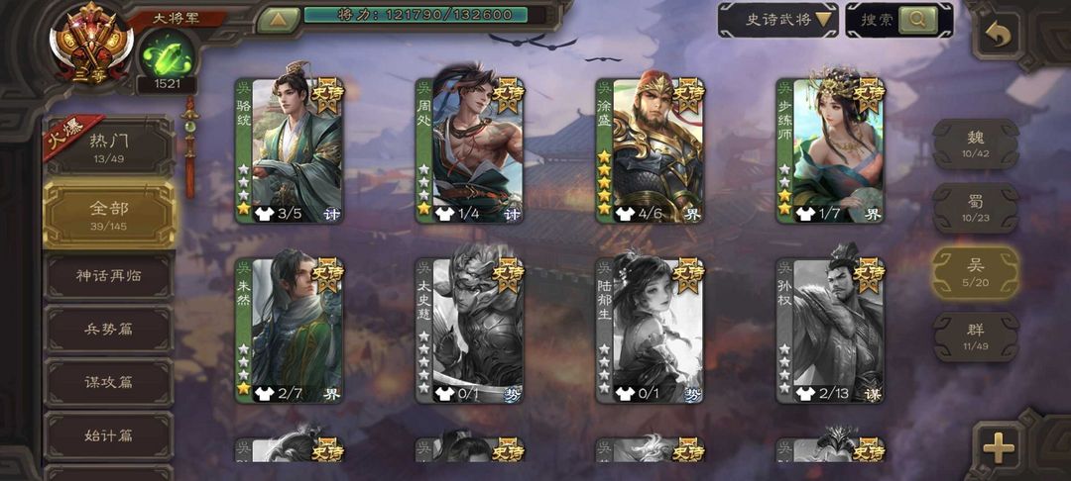The image size is (1071, 481).
Task: Select the 群 faction filter
Action: click(x=976, y=337)
